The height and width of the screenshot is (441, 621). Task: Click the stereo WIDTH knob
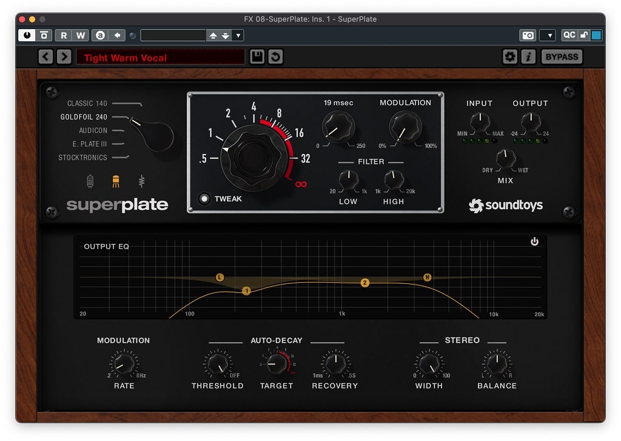[x=429, y=364]
